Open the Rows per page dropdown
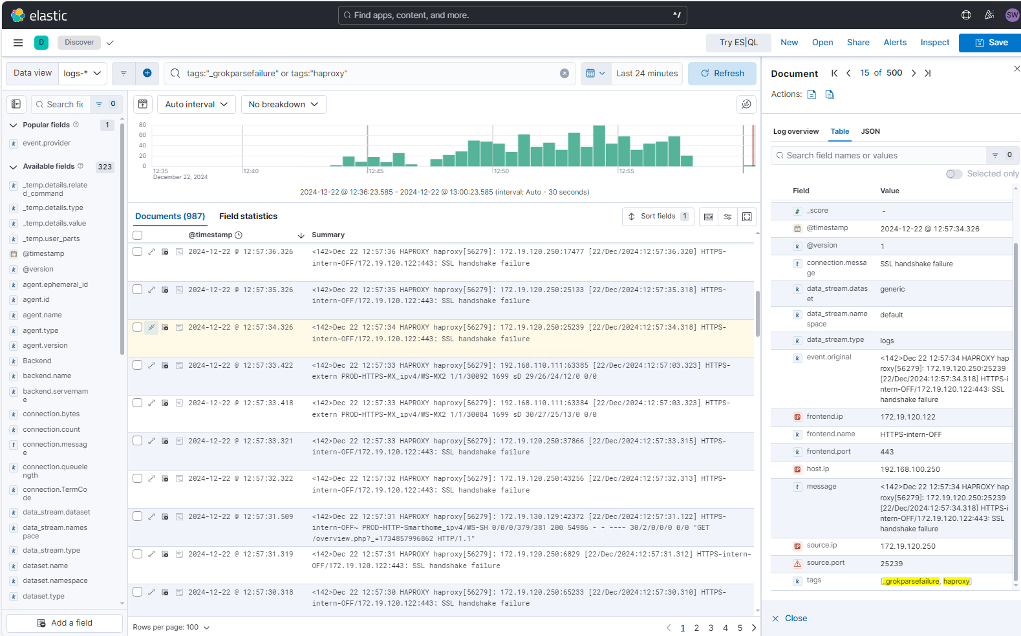The width and height of the screenshot is (1021, 636). click(x=171, y=628)
